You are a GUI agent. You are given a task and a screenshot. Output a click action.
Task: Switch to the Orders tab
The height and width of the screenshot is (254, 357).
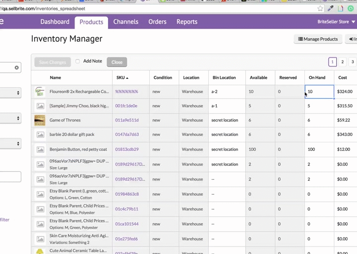tap(157, 22)
